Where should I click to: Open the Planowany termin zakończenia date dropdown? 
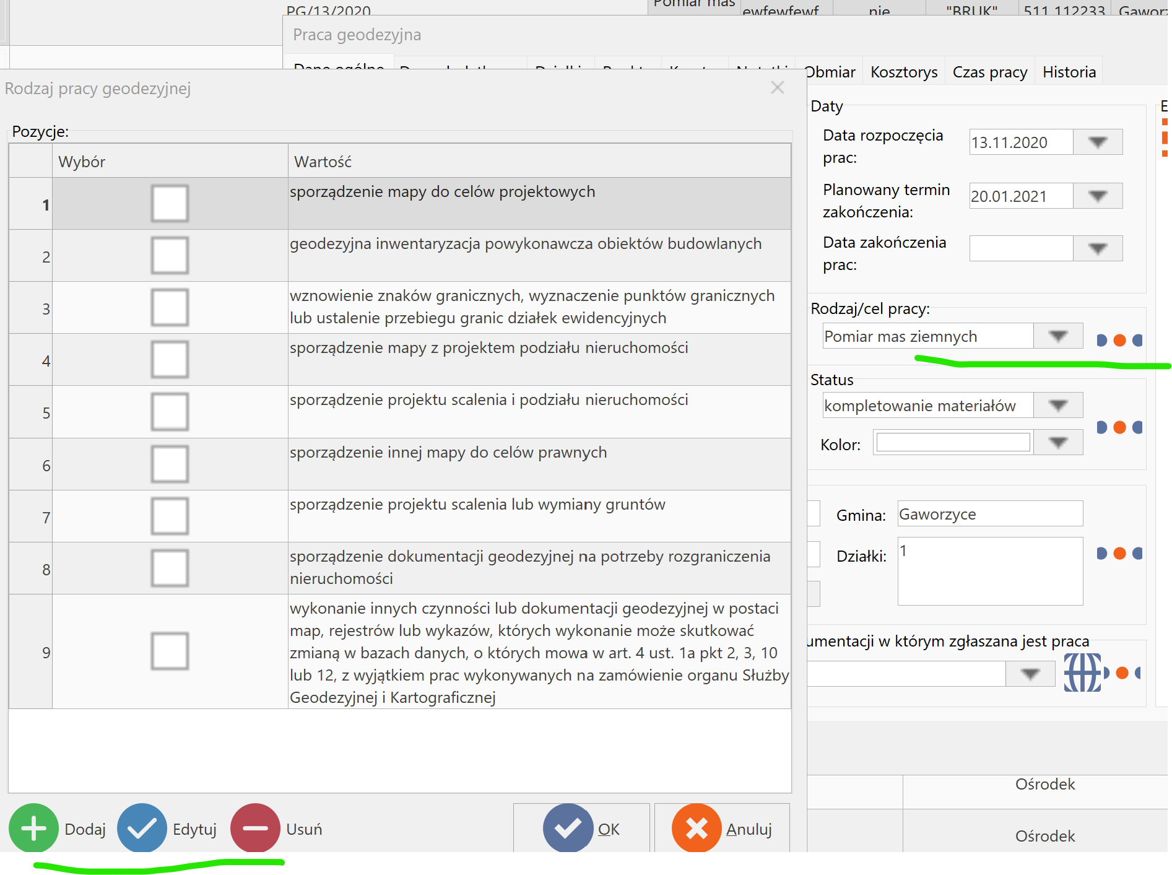click(x=1098, y=196)
